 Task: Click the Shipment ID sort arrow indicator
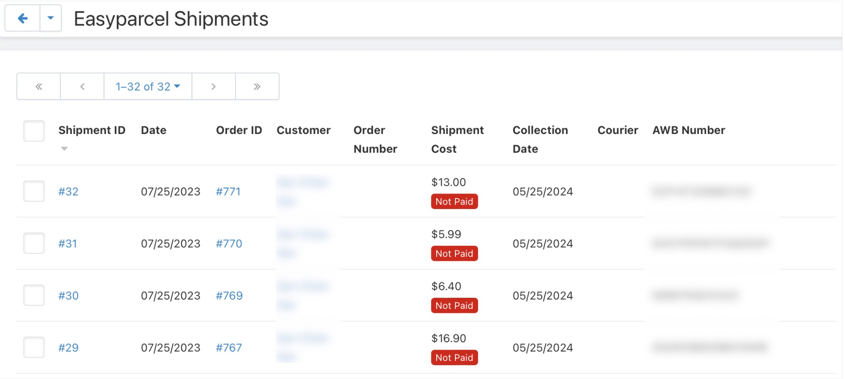point(64,149)
